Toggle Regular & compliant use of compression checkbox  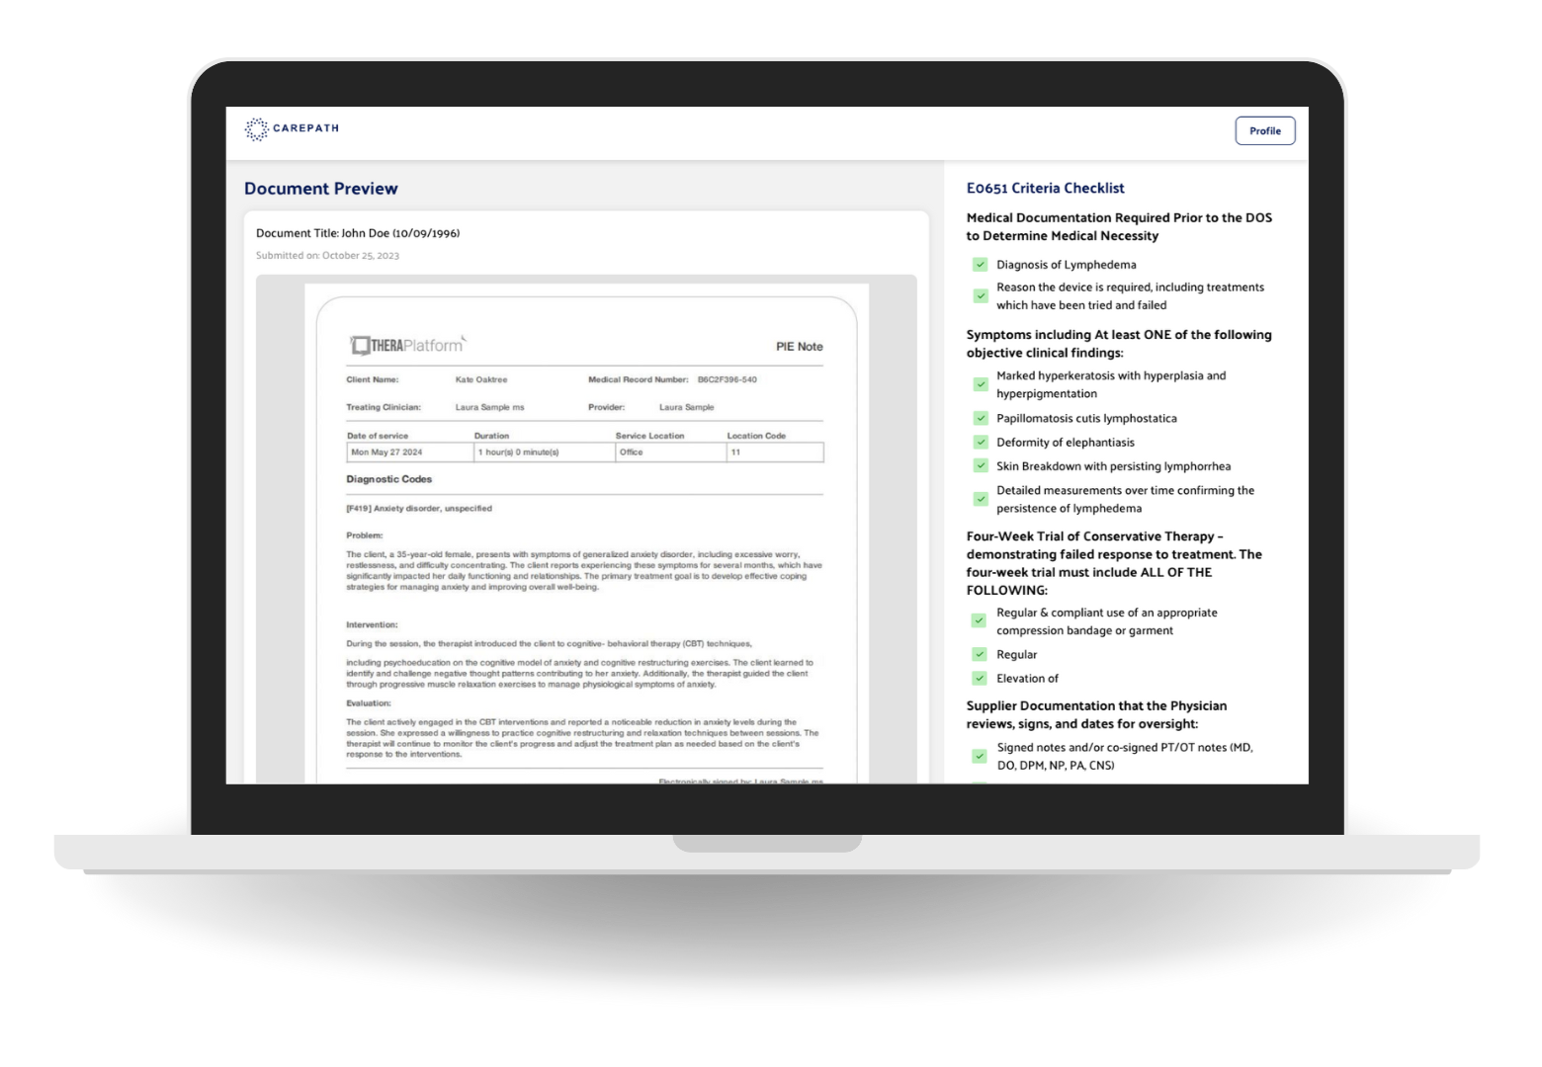(x=979, y=621)
